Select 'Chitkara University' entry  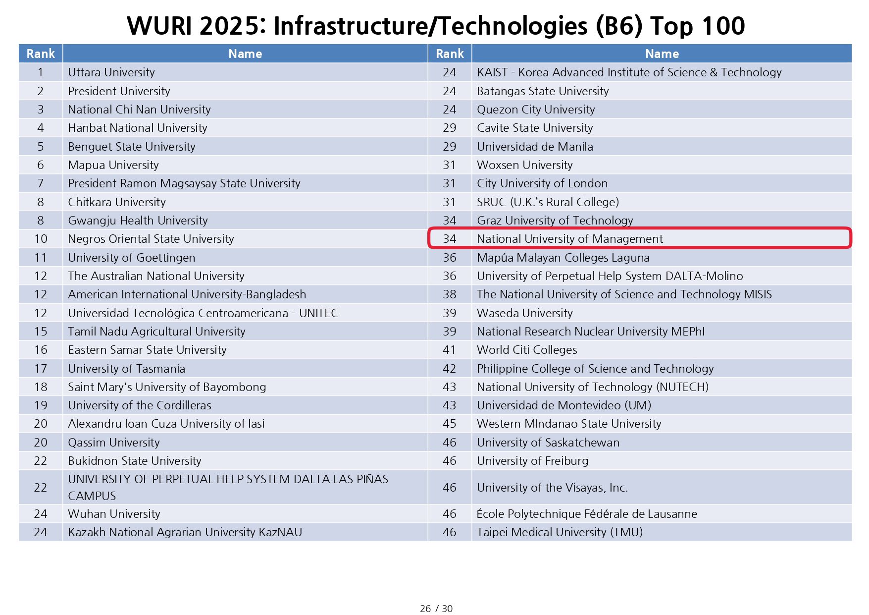[117, 202]
